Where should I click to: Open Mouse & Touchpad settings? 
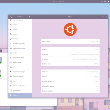(20, 43)
